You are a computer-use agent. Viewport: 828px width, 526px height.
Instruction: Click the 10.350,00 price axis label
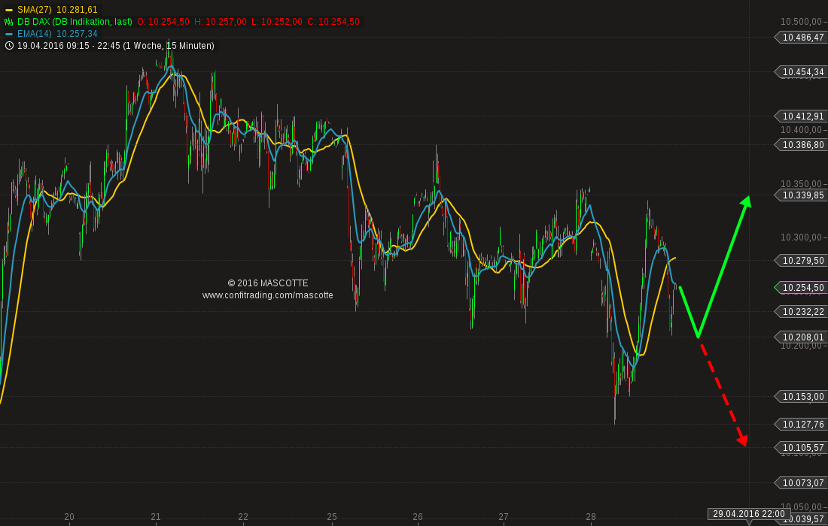tap(801, 184)
